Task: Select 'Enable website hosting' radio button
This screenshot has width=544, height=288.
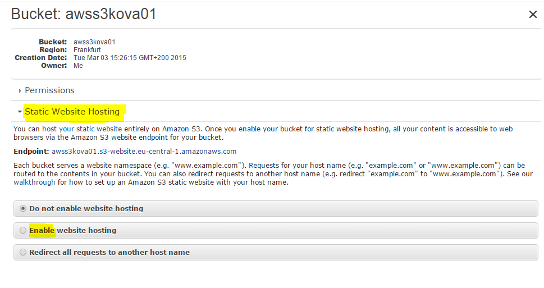Action: tap(23, 230)
